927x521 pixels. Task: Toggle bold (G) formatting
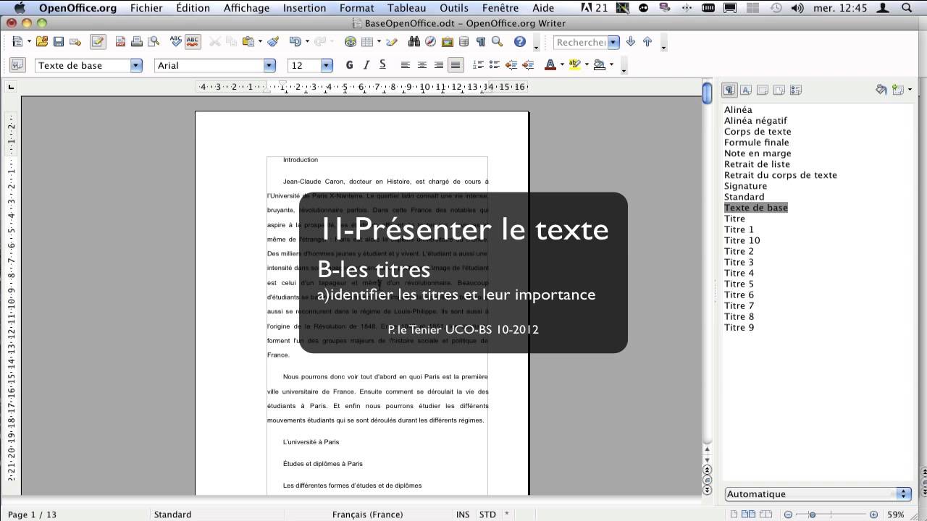point(349,65)
